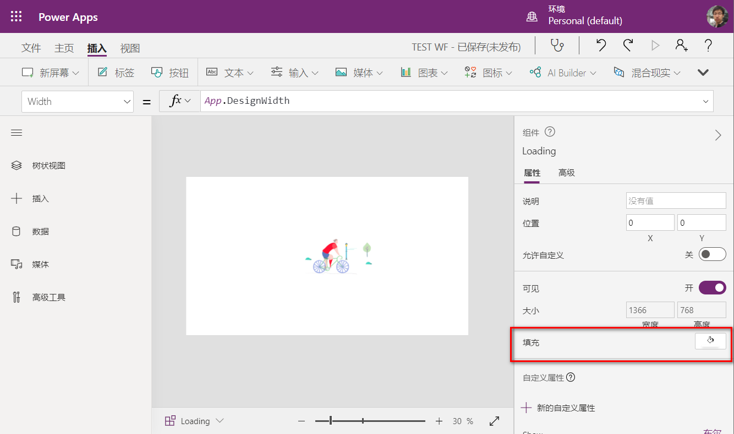Click the Personal (default) environment
The width and height of the screenshot is (734, 434).
click(585, 21)
